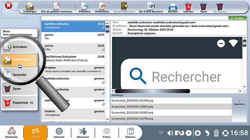This screenshot has width=250, height=140.
Task: Click the message list scroll down arrow
Action: 107,119
